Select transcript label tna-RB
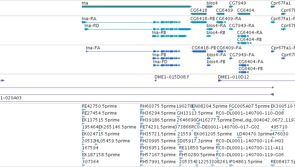Viewport: 295px width, 167px height. pyautogui.click(x=159, y=33)
